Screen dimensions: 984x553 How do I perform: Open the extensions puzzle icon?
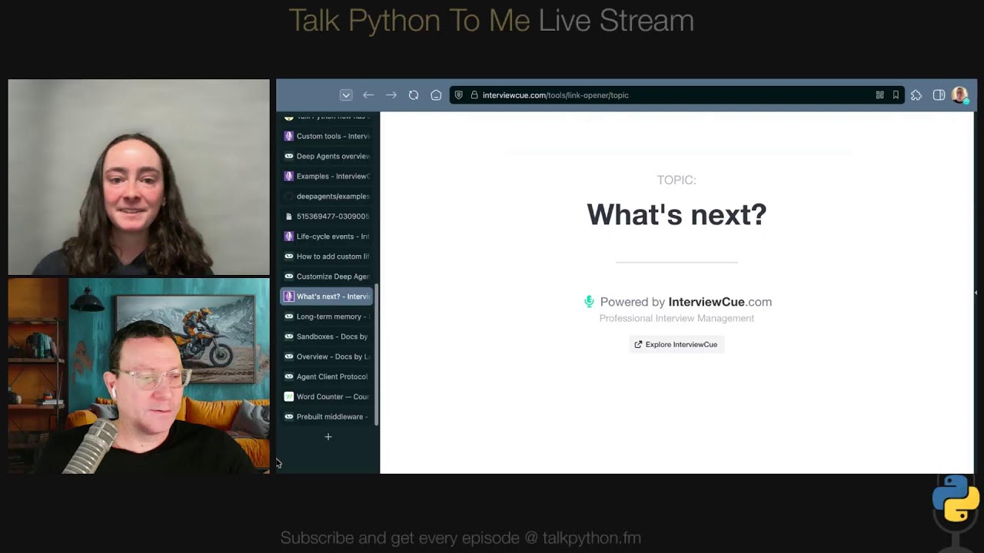click(x=916, y=95)
